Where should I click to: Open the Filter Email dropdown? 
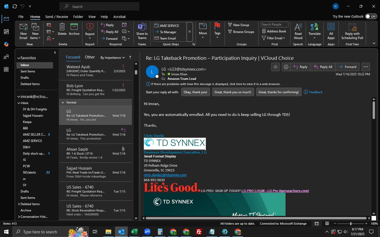coord(273,38)
